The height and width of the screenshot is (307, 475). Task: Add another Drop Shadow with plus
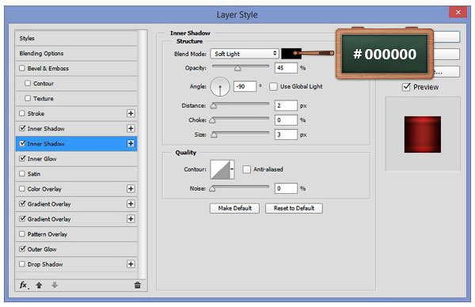pyautogui.click(x=131, y=264)
